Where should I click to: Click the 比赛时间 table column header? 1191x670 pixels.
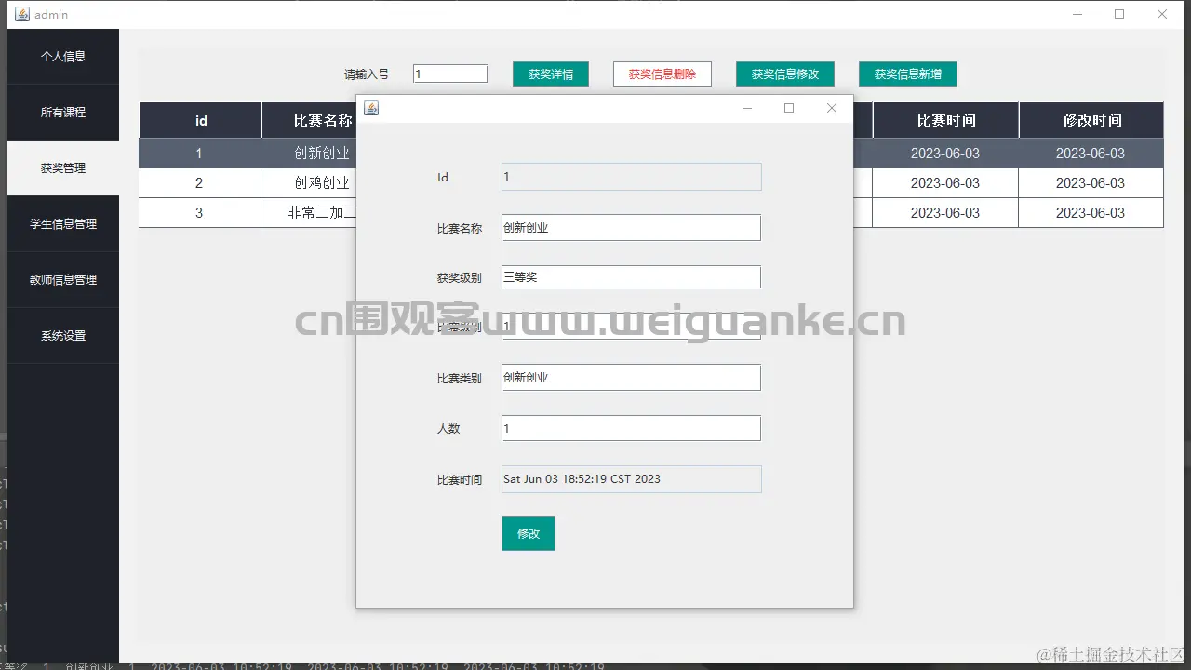click(x=945, y=120)
